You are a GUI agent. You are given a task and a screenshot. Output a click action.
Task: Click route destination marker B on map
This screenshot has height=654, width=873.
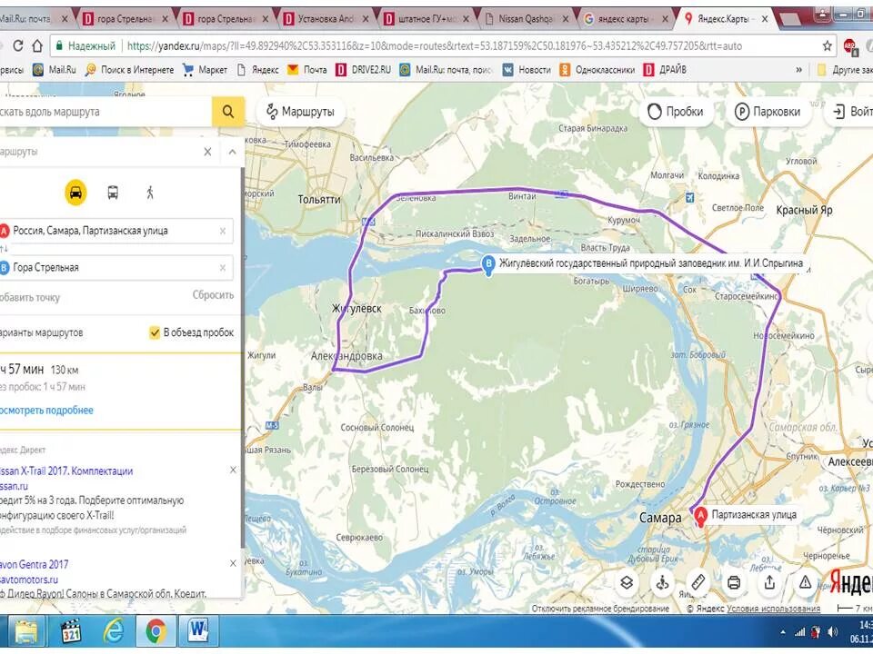click(488, 264)
